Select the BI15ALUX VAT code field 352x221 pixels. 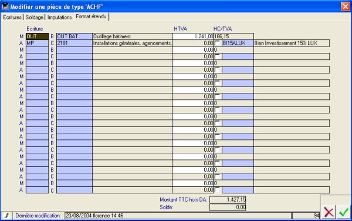pyautogui.click(x=238, y=43)
